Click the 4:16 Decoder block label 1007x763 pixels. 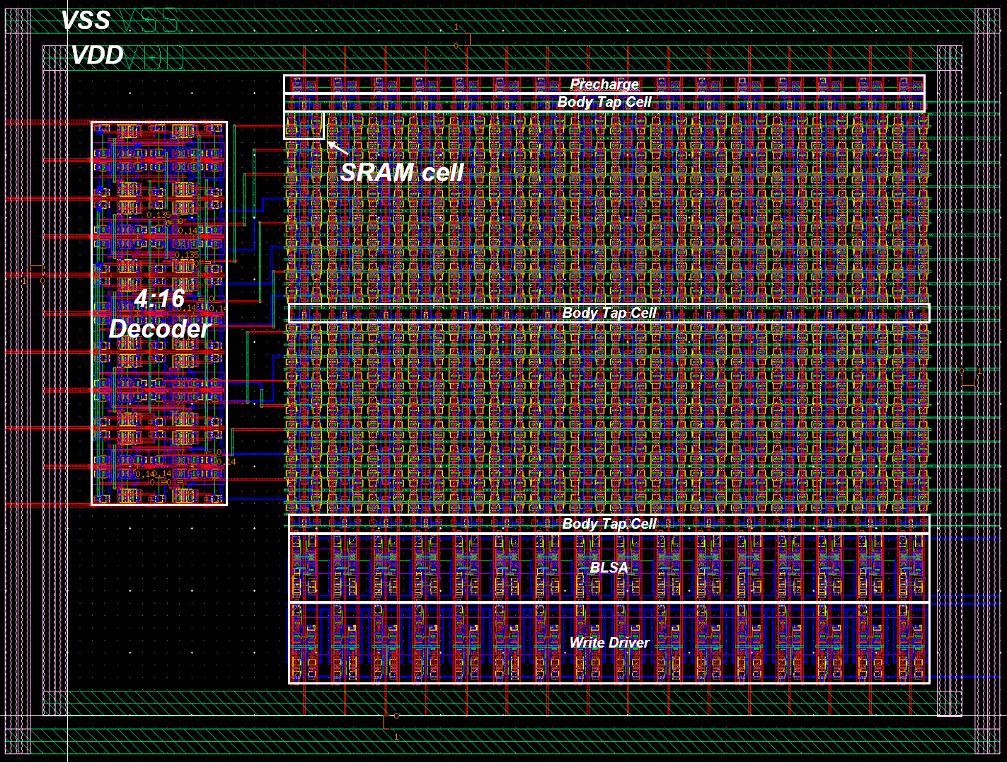click(x=160, y=314)
